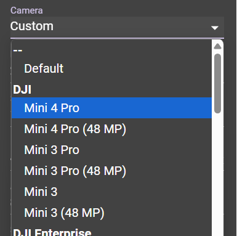This screenshot has width=237, height=236.
Task: Select Mini 4 Pro camera
Action: 111,108
